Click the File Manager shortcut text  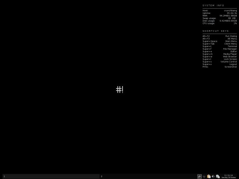tap(230, 49)
